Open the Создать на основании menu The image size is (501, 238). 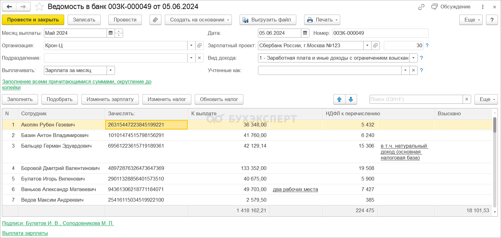click(198, 20)
